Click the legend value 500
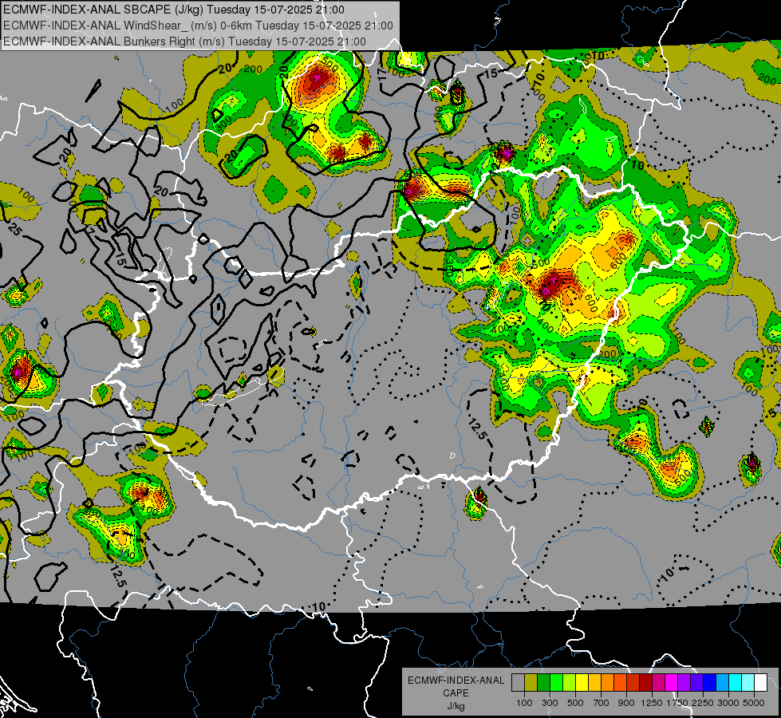 coord(575,703)
